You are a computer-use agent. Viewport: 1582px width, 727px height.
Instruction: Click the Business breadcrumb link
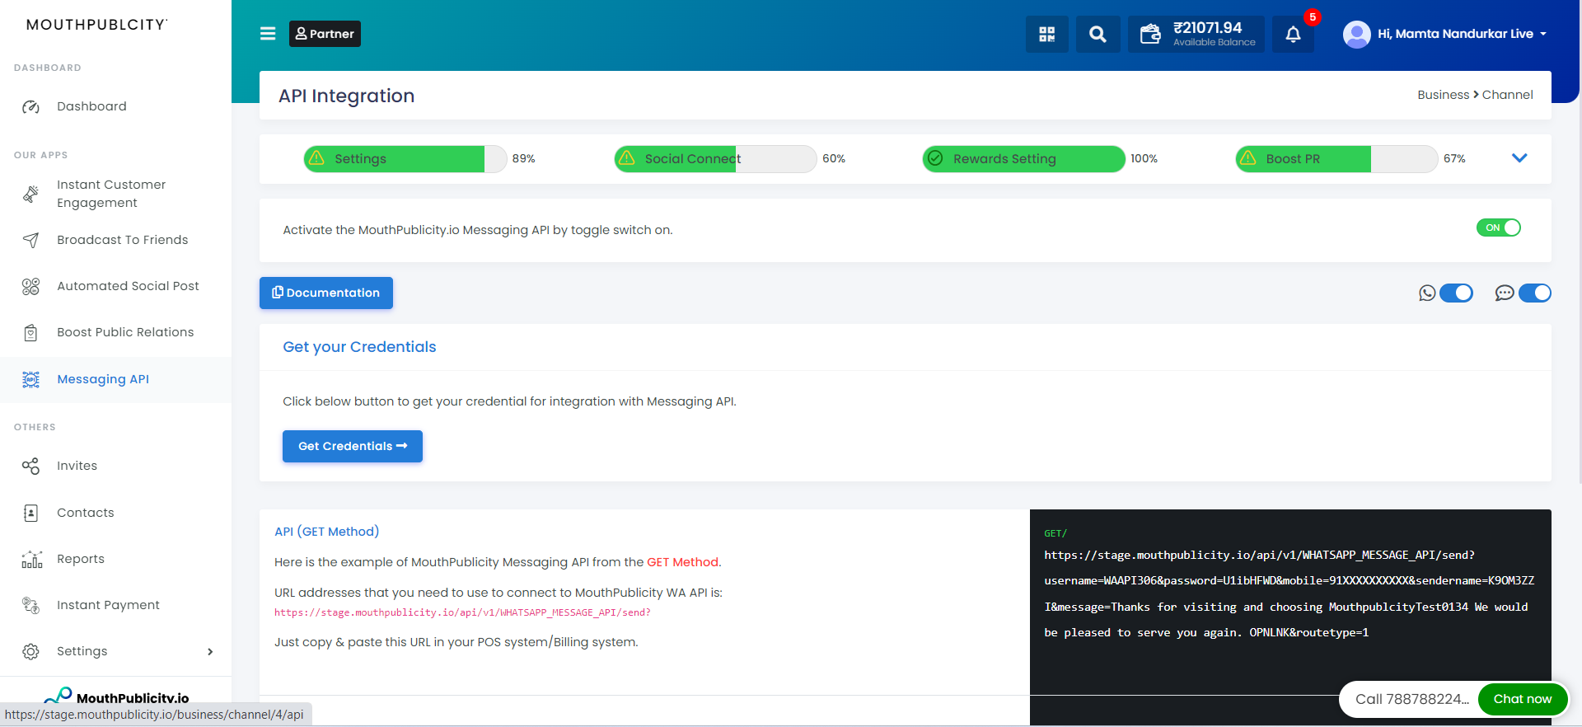(1443, 95)
